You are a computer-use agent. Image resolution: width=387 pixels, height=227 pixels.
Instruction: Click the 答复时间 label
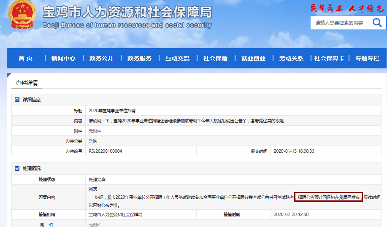tap(232, 214)
